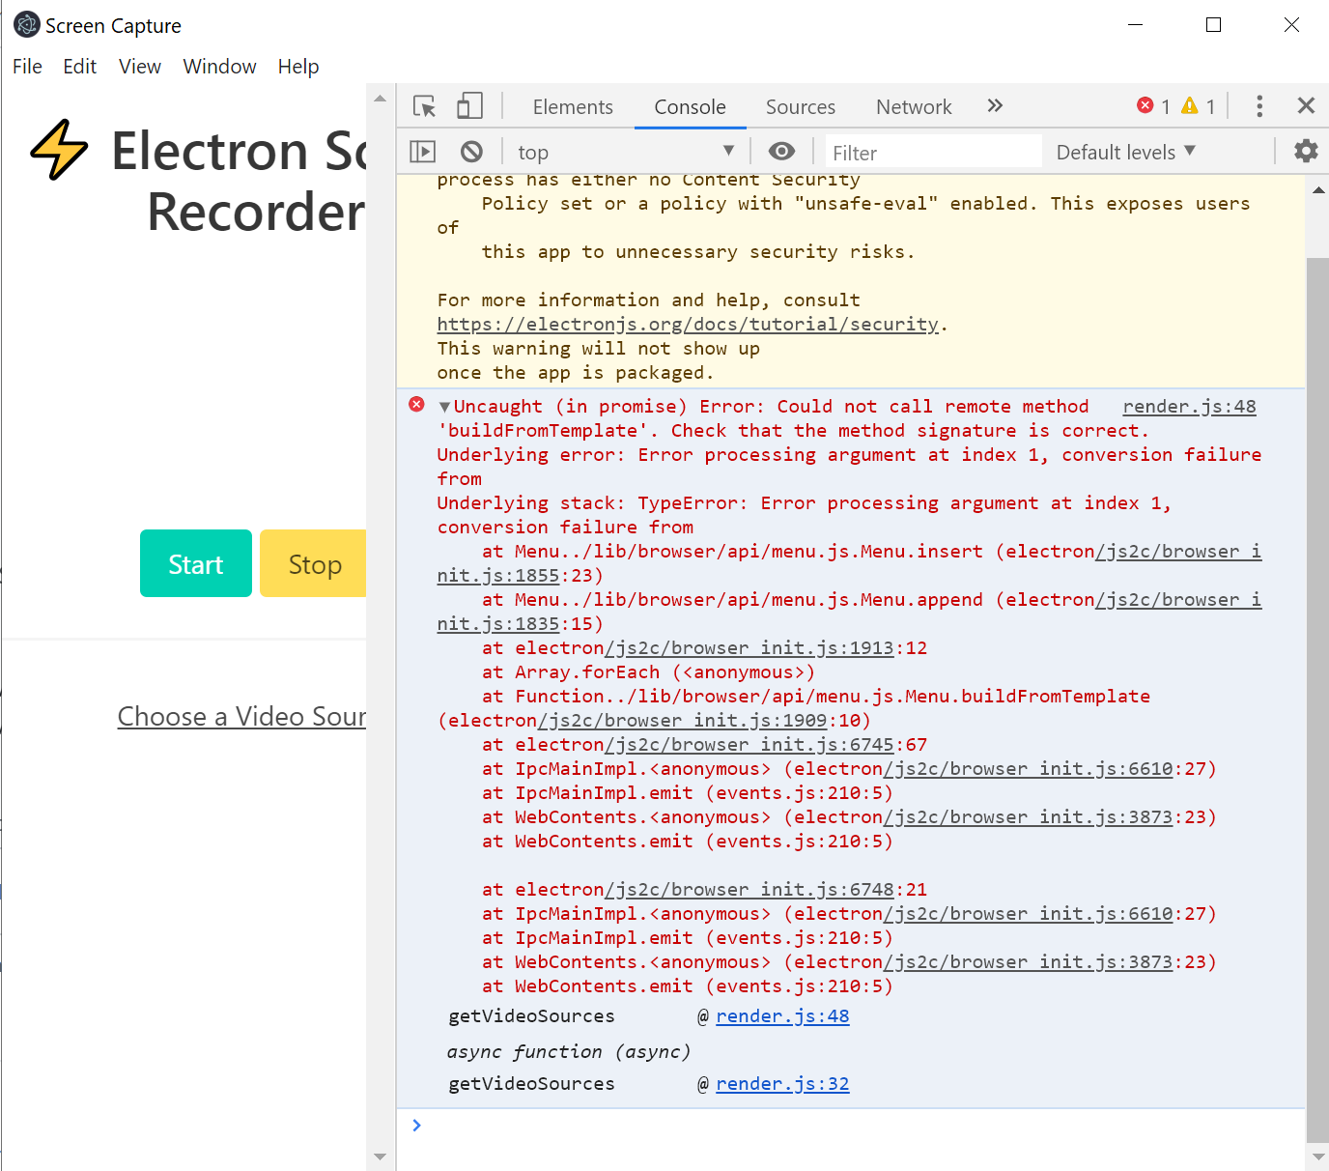Open the top context dropdown
The image size is (1329, 1171).
tap(626, 152)
